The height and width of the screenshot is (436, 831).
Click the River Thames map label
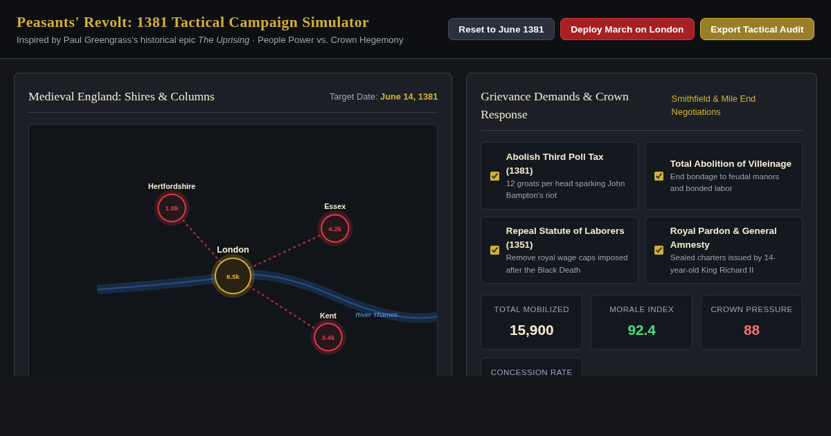[x=377, y=315]
